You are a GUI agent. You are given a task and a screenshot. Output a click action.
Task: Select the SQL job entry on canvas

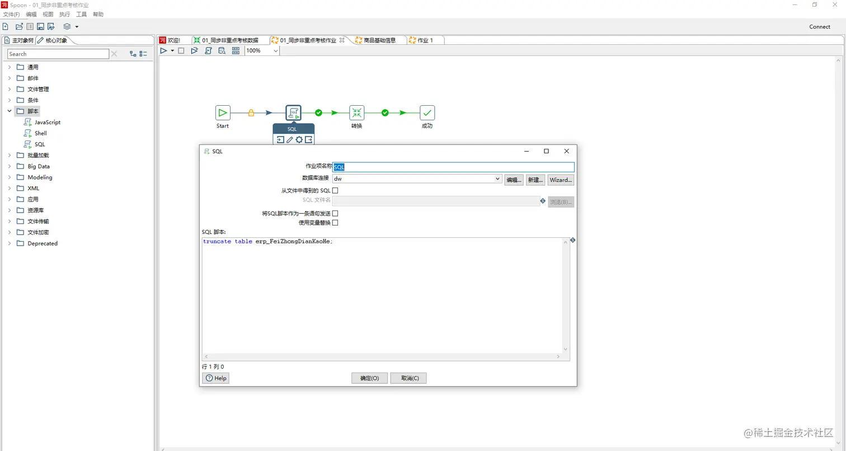coord(293,112)
